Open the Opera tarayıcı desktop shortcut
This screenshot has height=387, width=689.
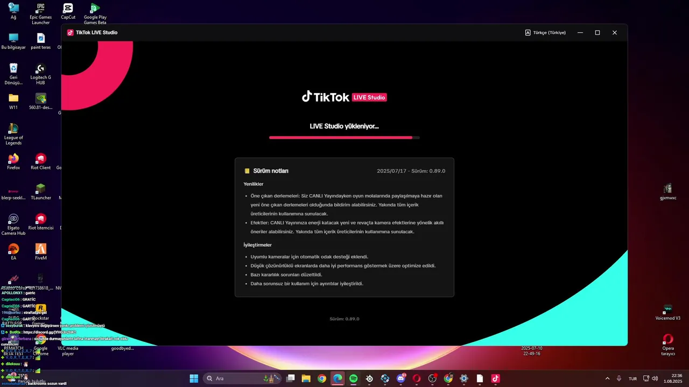point(667,345)
